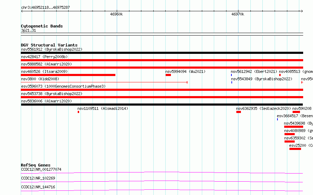The image size is (313, 195).
Task: Click the left arrowhead of the ruler
Action: 22,11
